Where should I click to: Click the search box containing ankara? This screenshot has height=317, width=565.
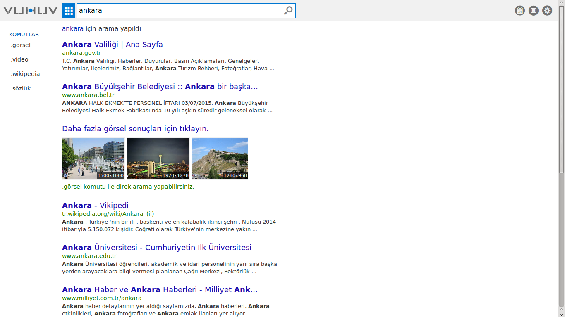(180, 11)
